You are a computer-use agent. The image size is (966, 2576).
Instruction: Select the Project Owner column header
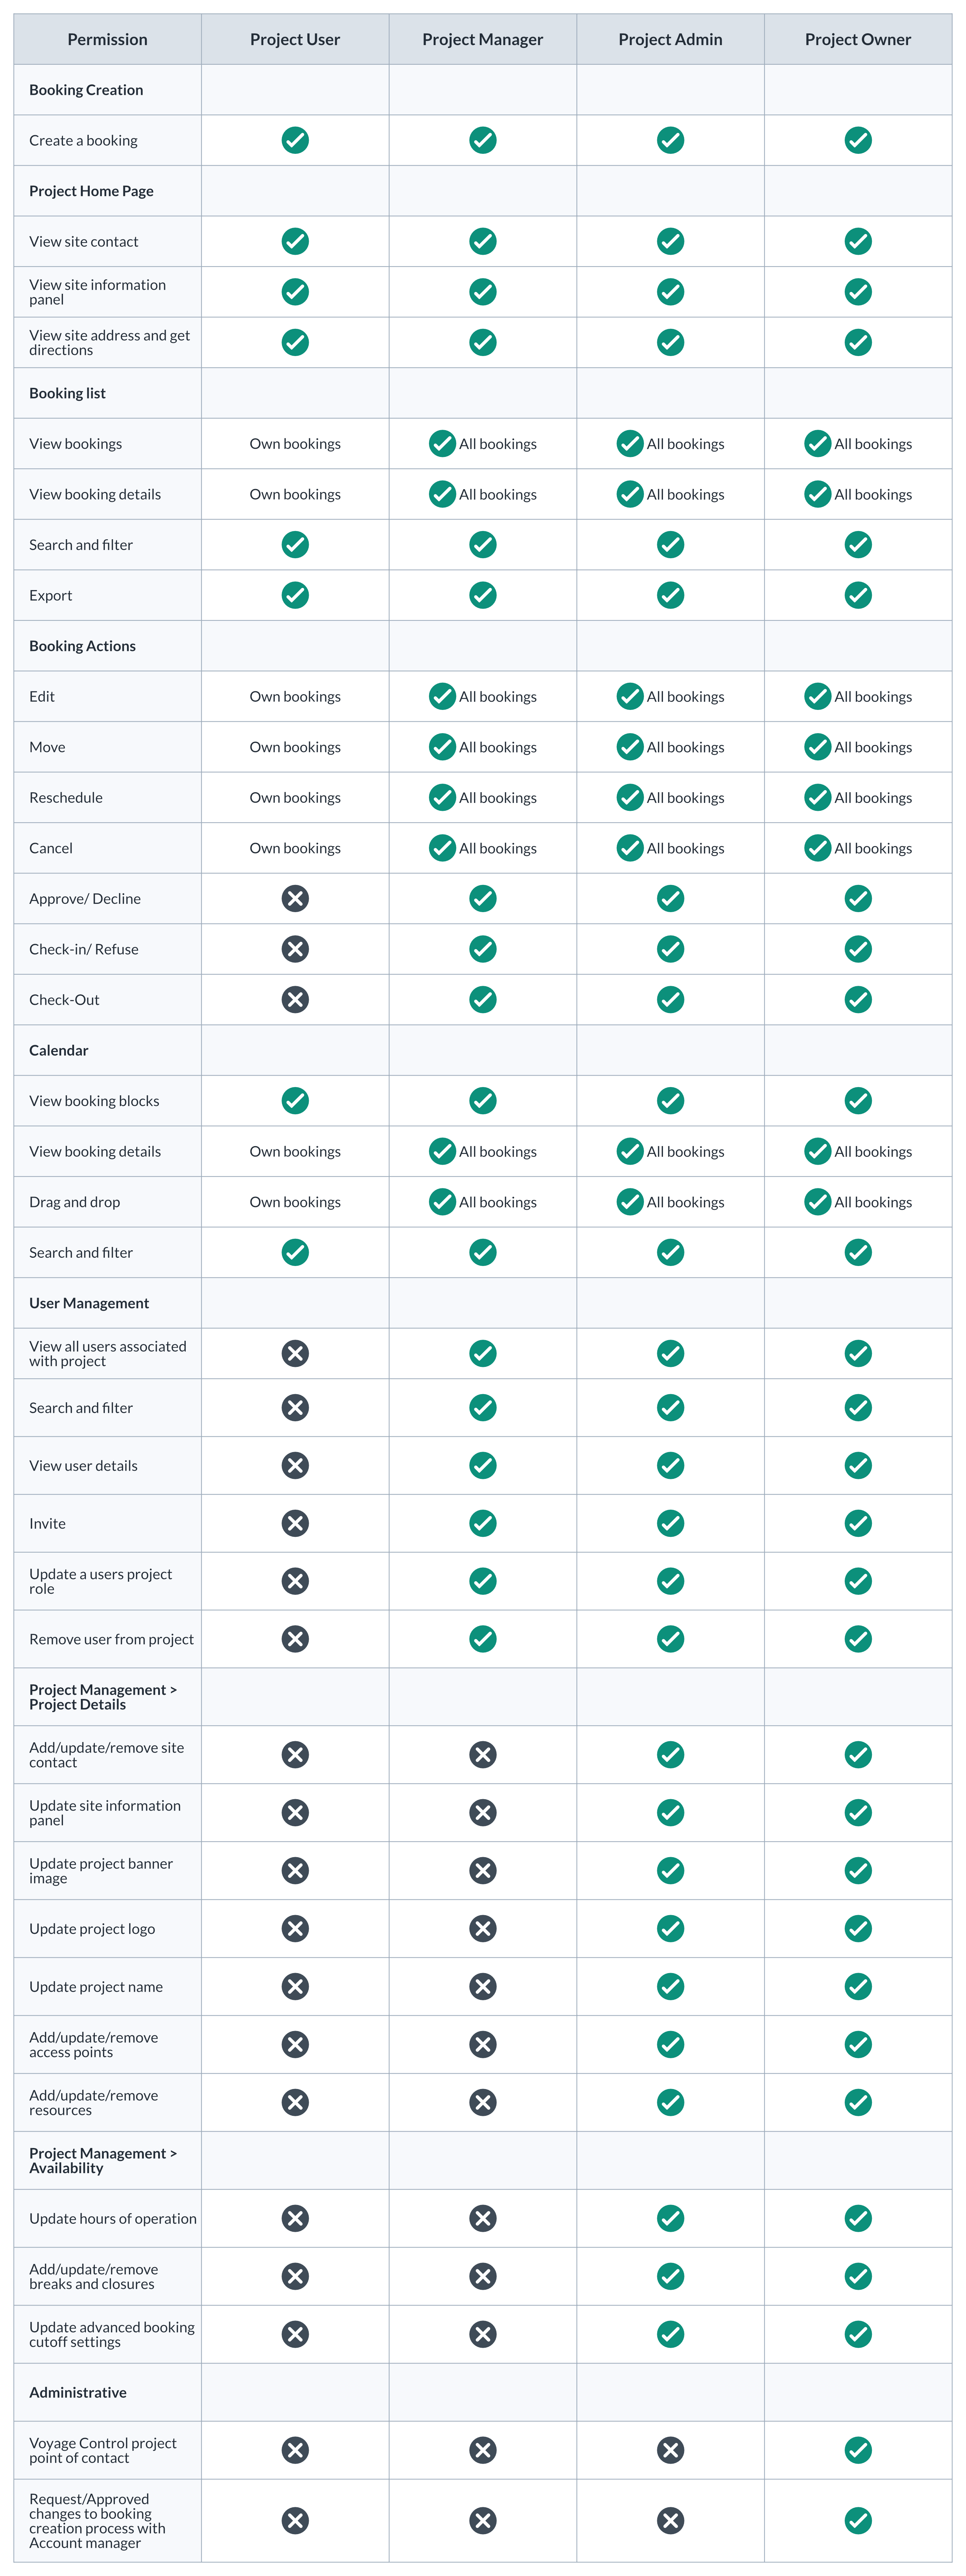tap(858, 39)
